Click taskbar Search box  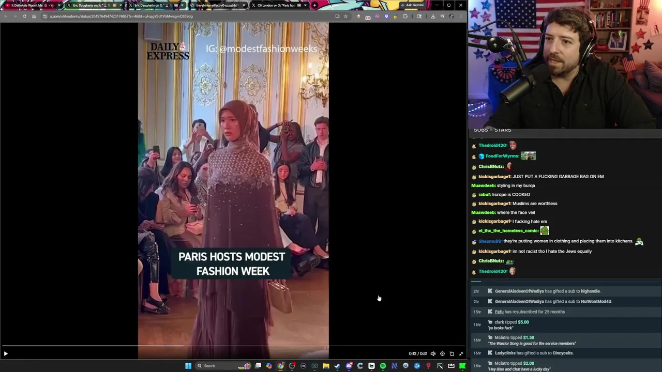(223, 366)
